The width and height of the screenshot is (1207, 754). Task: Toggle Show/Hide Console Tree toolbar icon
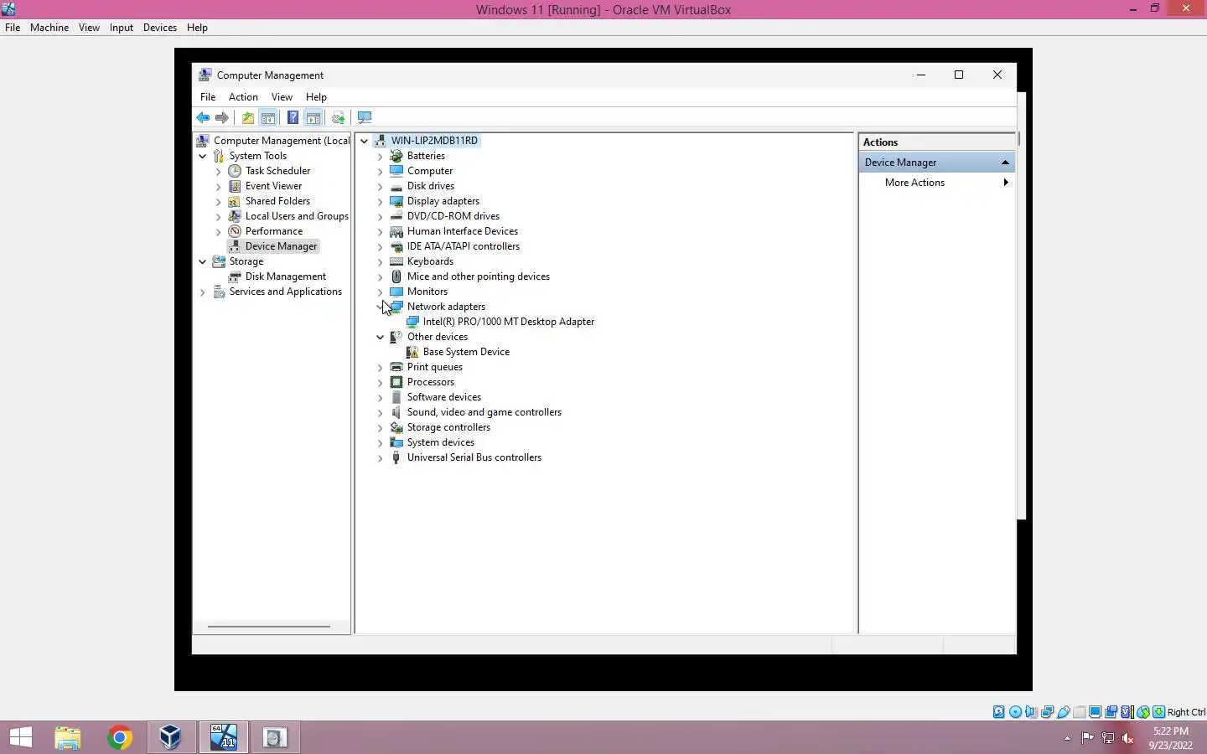268,118
